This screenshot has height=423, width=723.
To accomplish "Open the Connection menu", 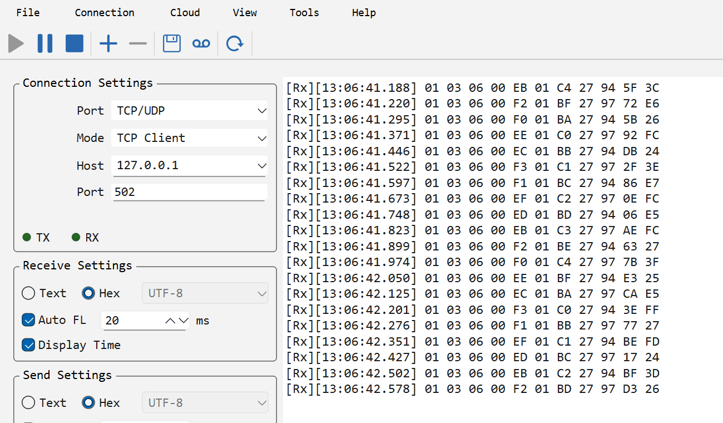I will 105,12.
